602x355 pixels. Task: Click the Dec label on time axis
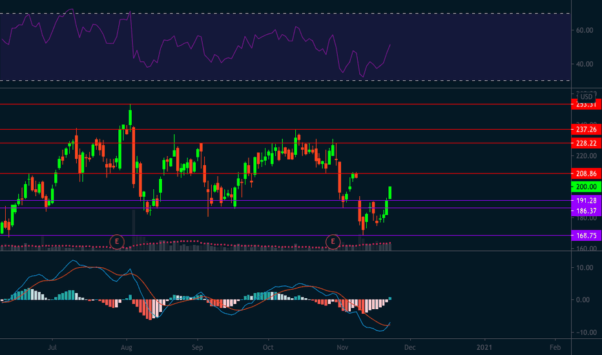tap(410, 347)
